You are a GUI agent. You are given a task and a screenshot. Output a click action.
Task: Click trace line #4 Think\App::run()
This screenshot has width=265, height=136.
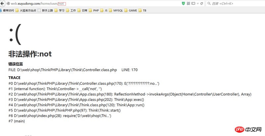coord(77,105)
